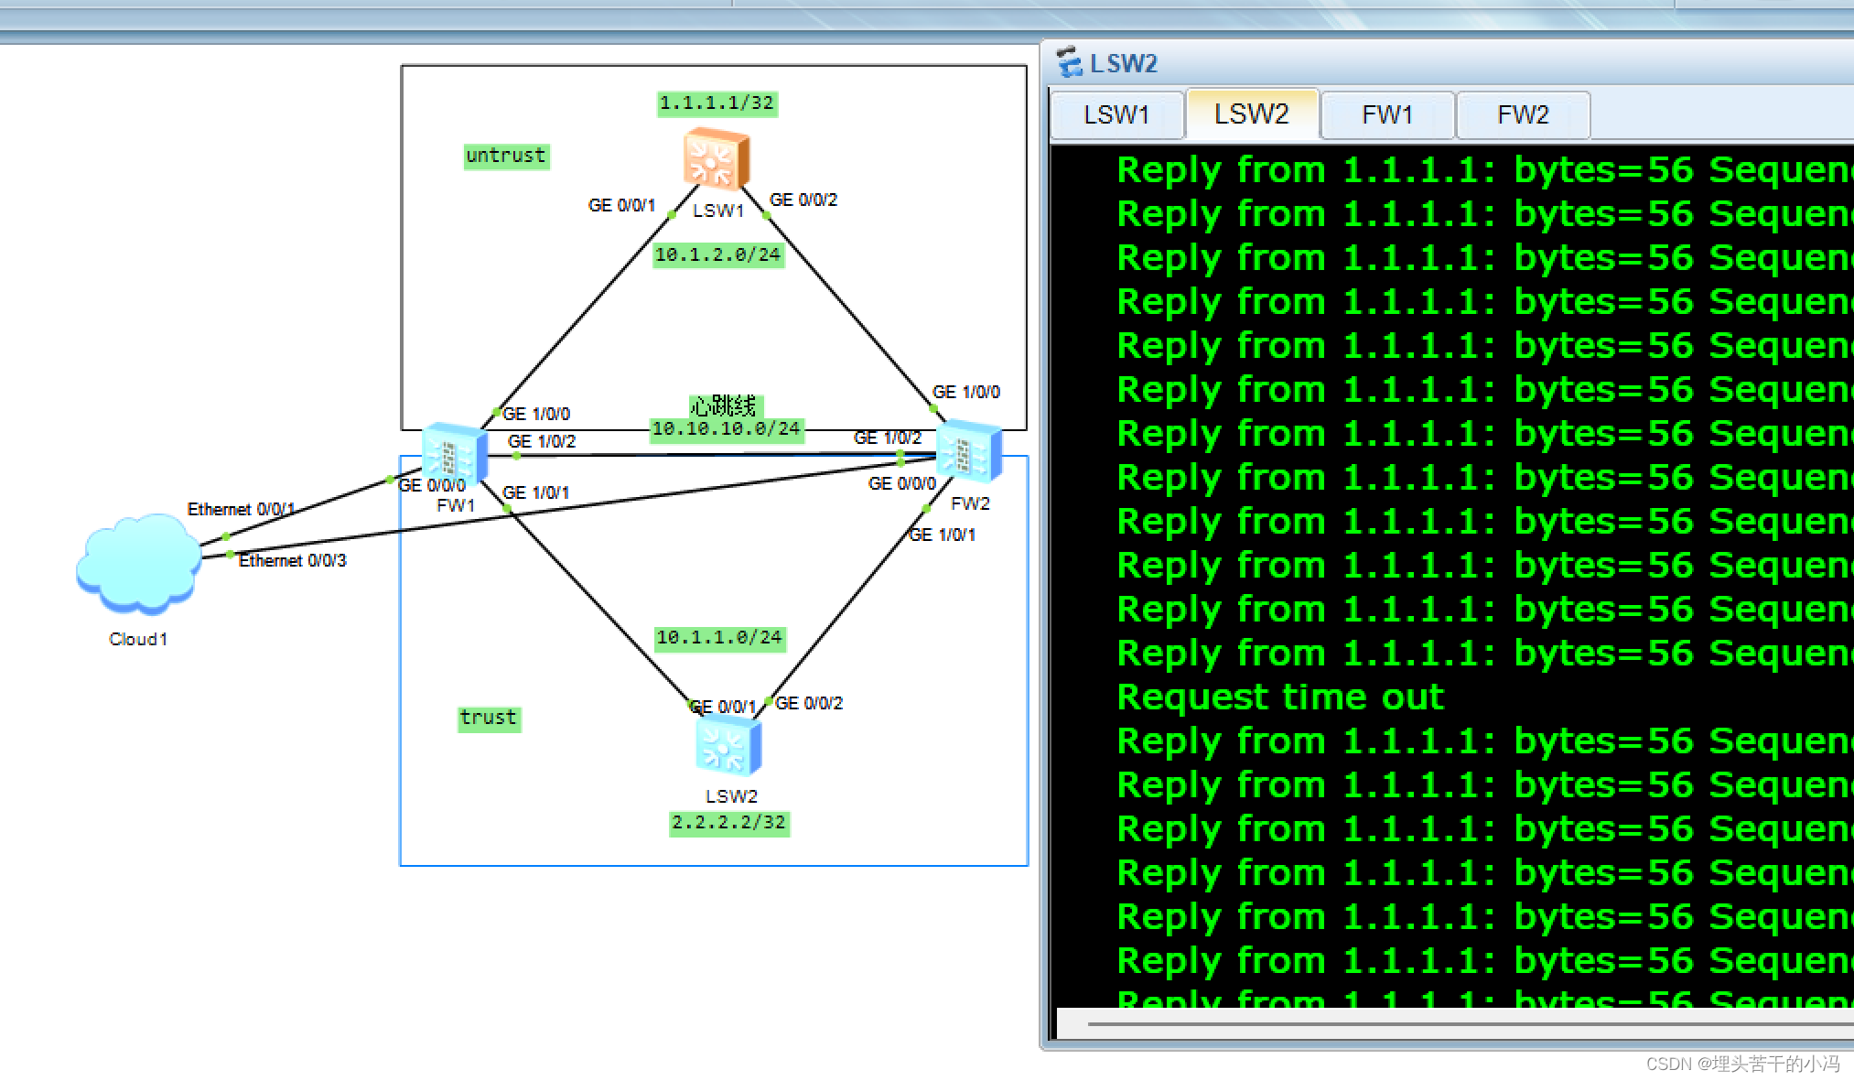Select the LSW2 switch device icon
The image size is (1854, 1081).
tap(728, 746)
